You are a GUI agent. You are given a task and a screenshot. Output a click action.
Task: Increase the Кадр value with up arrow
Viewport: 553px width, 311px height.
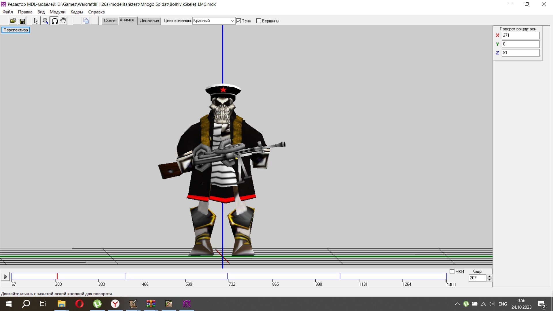click(x=489, y=276)
